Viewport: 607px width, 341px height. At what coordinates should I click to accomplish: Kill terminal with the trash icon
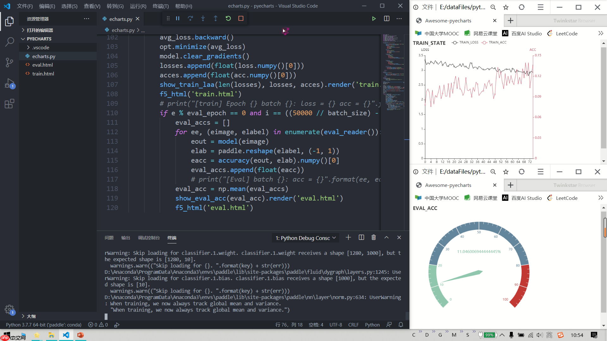(374, 237)
